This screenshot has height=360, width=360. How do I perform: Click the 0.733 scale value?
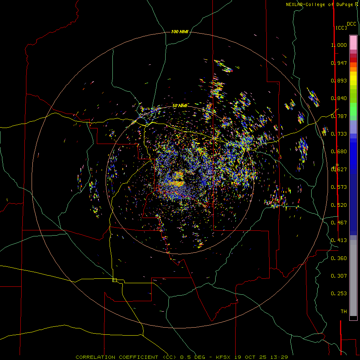(339, 134)
